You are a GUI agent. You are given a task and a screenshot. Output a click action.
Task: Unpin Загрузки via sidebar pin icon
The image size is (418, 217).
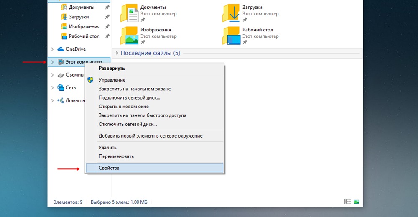coord(107,17)
